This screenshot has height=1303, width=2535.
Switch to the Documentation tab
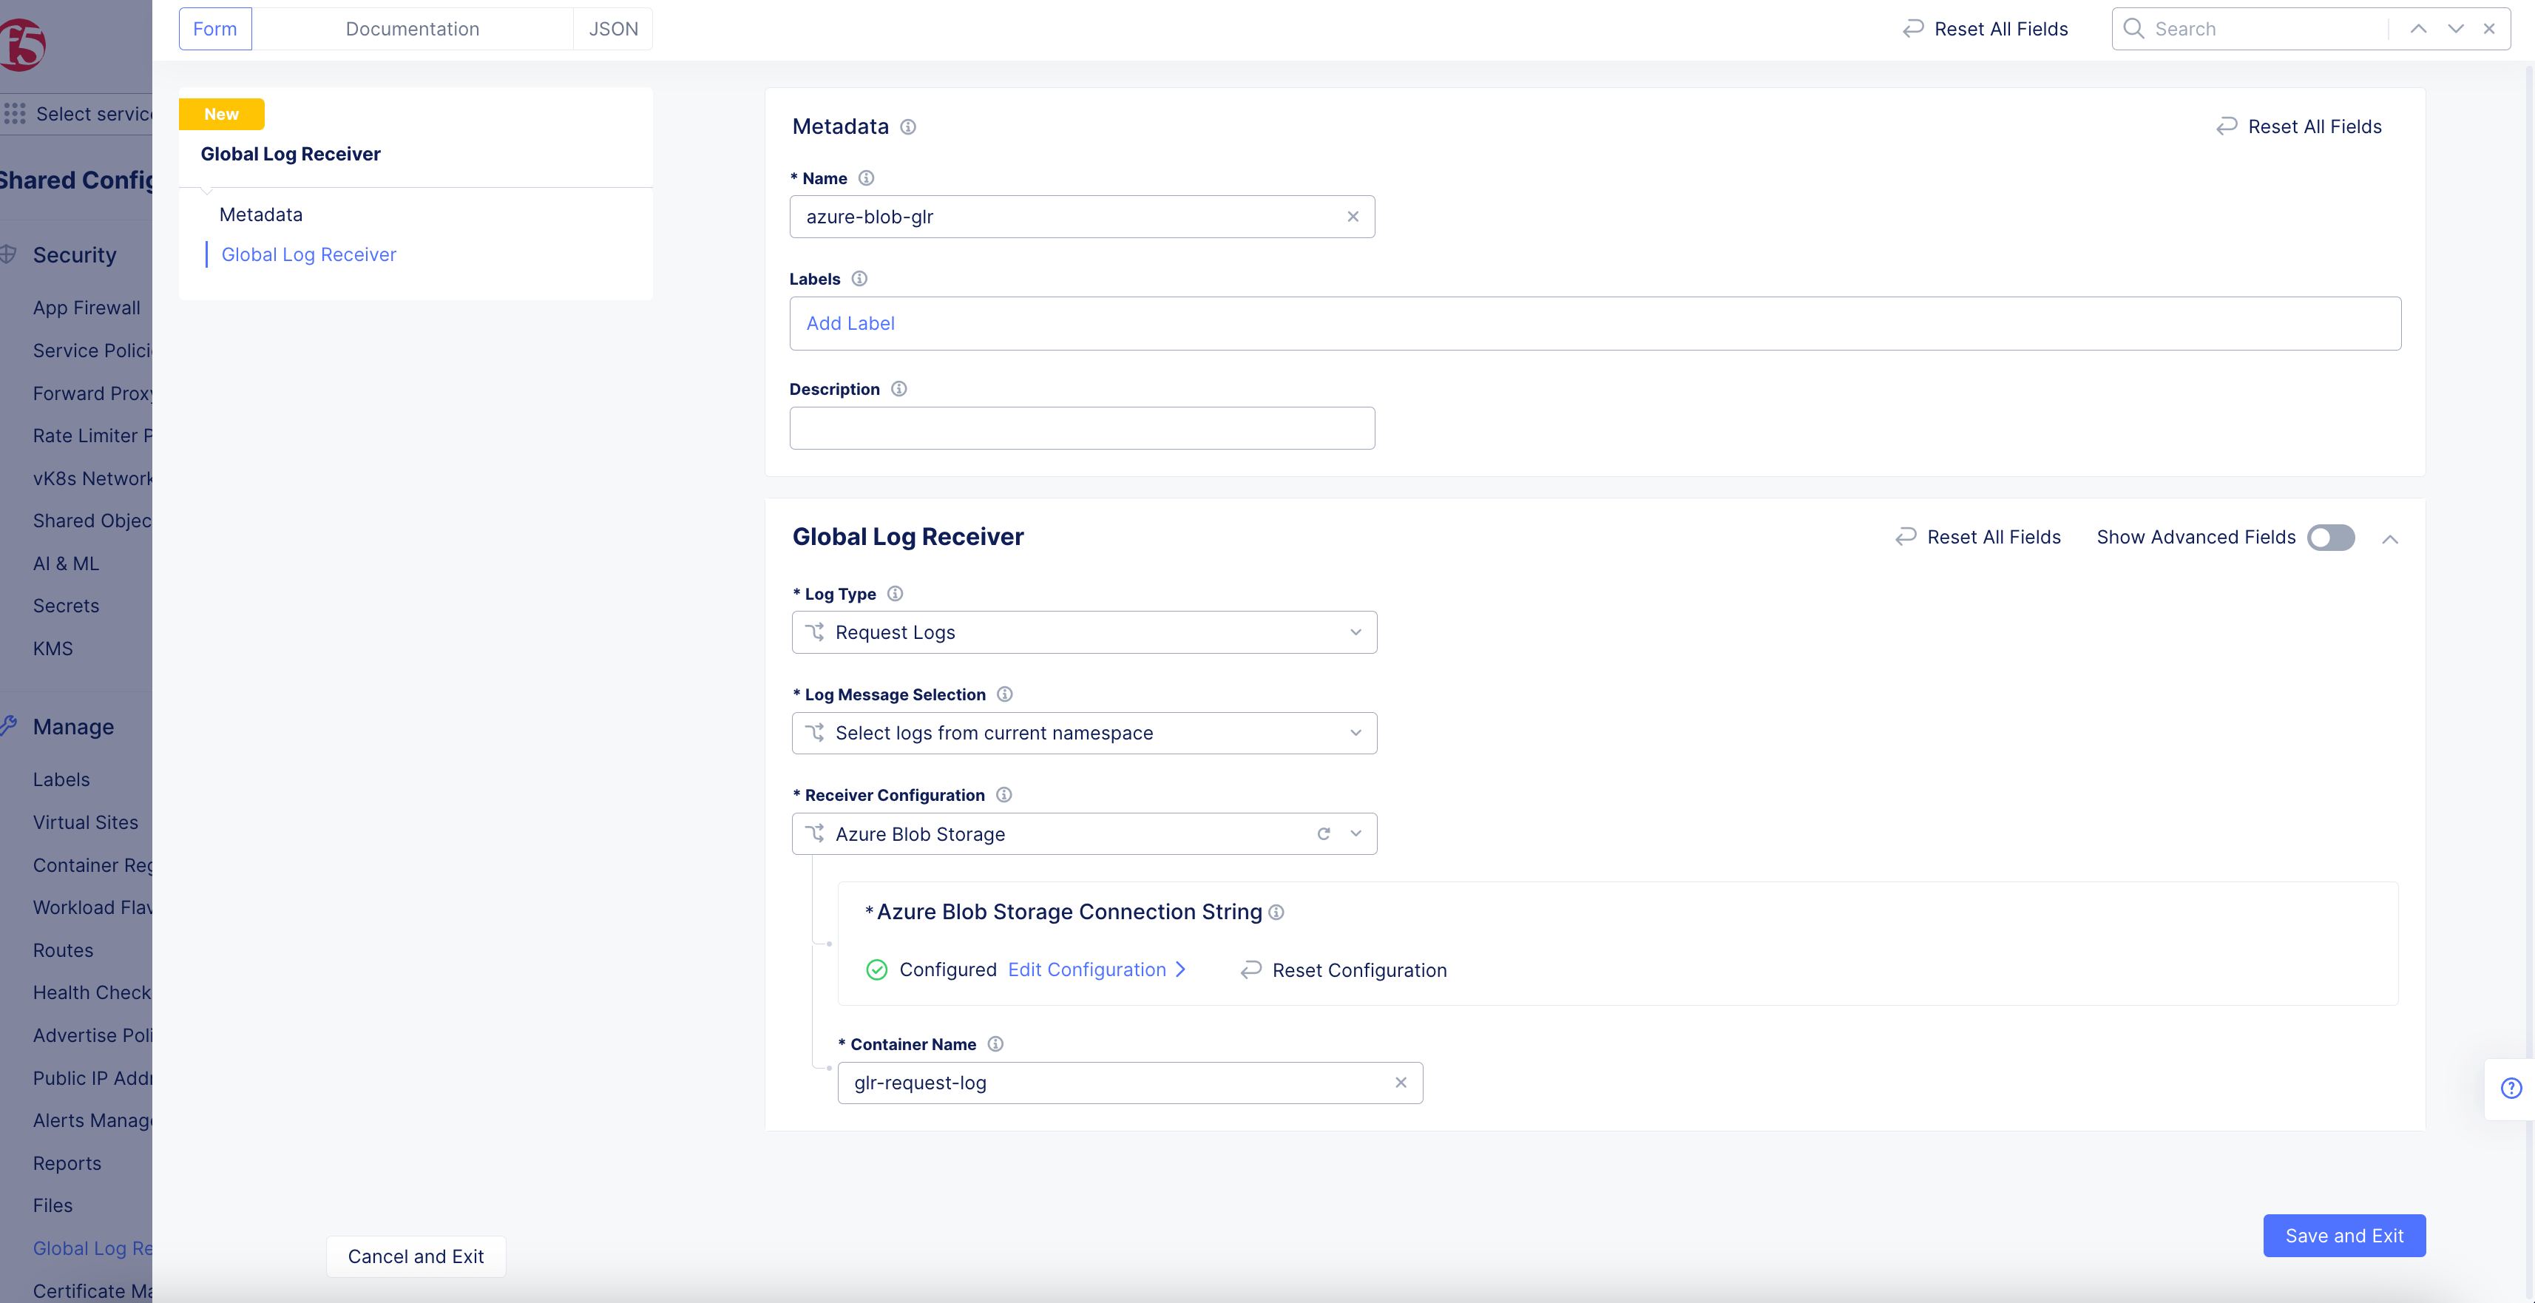413,29
